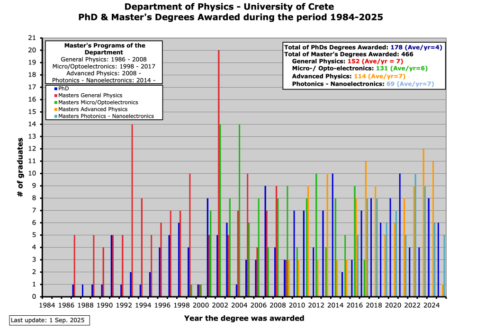
Task: Click the red "152 (Ave/yr = 7)" General Physics total
Action: (375, 61)
